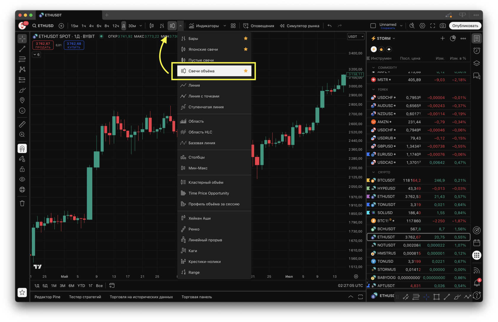This screenshot has width=498, height=322.
Task: Select the trend line drawing tool
Action: pyautogui.click(x=22, y=49)
